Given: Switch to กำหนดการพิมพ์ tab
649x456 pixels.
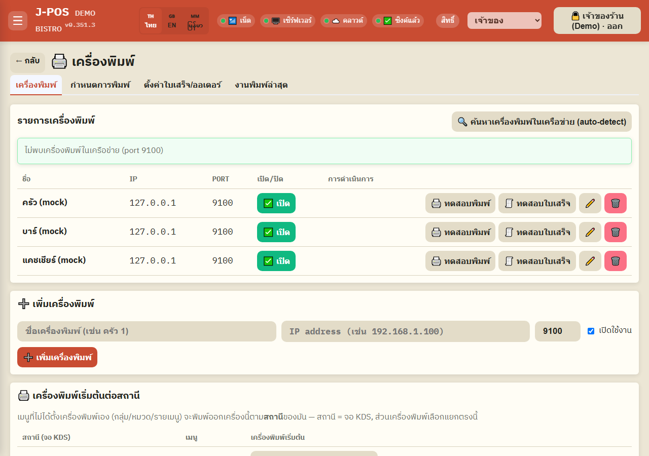Looking at the screenshot, I should [100, 85].
